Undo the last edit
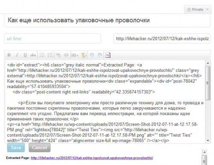This screenshot has width=214, height=165. (x=92, y=55)
